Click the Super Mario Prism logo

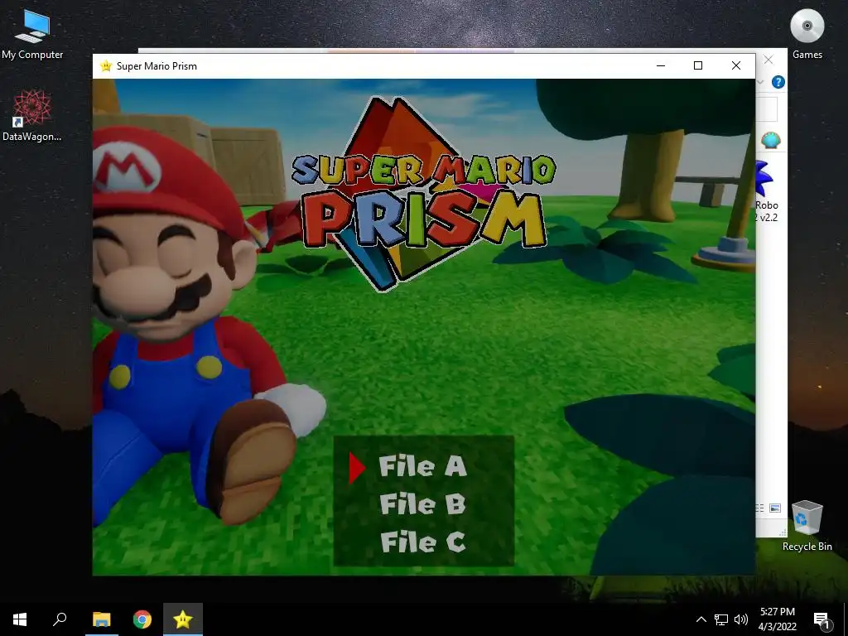[x=423, y=195]
